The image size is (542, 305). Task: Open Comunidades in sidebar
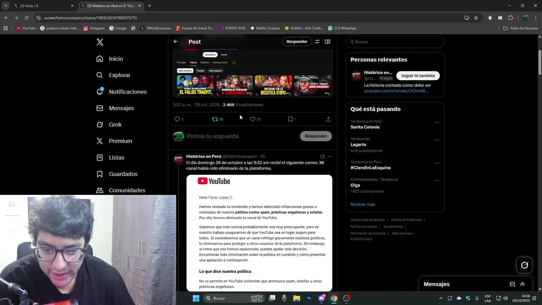[x=121, y=191]
